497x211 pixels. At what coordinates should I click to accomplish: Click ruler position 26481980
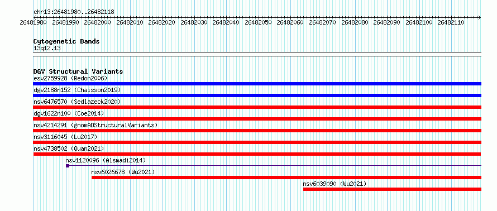click(33, 23)
